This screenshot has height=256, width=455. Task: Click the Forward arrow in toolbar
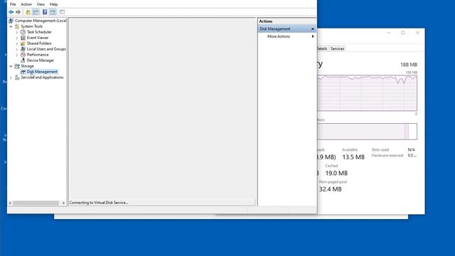click(18, 12)
